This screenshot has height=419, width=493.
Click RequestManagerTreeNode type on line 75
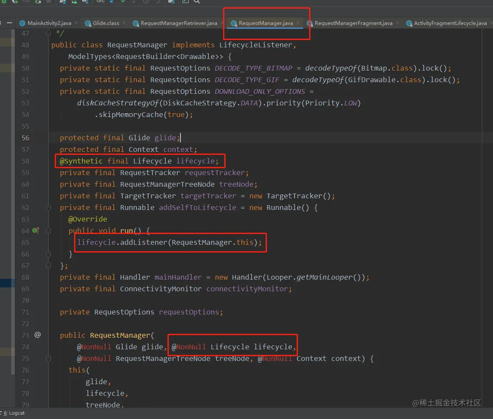point(163,359)
